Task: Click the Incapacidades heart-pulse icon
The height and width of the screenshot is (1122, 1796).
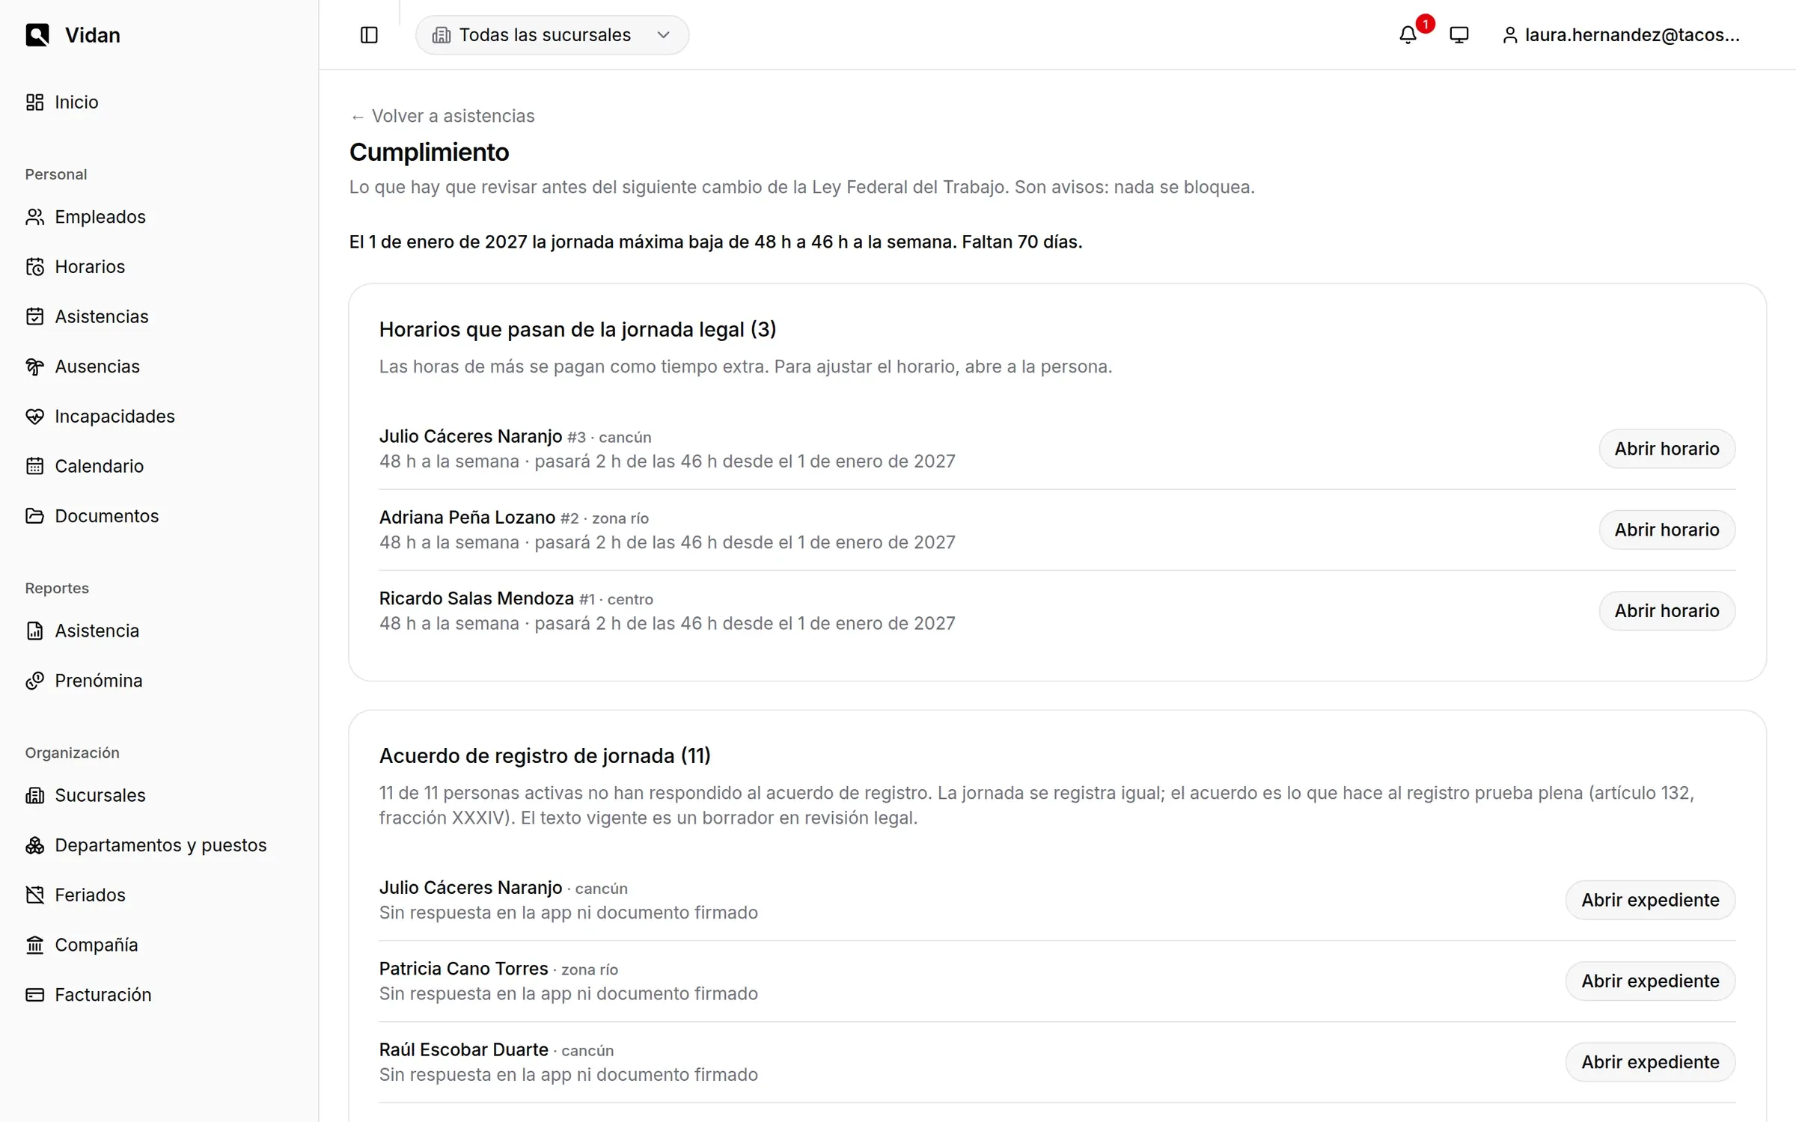Action: point(34,417)
